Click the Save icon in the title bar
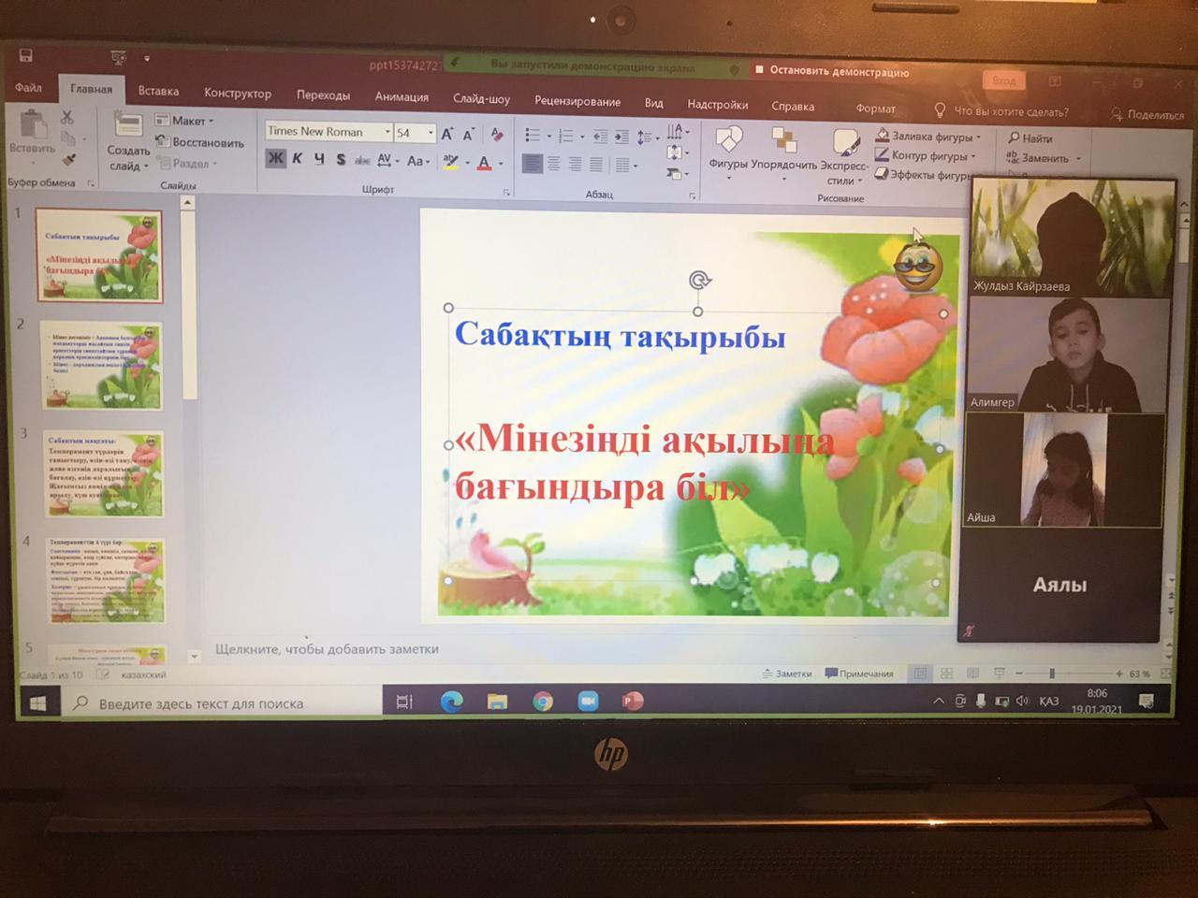The height and width of the screenshot is (898, 1198). pyautogui.click(x=26, y=56)
